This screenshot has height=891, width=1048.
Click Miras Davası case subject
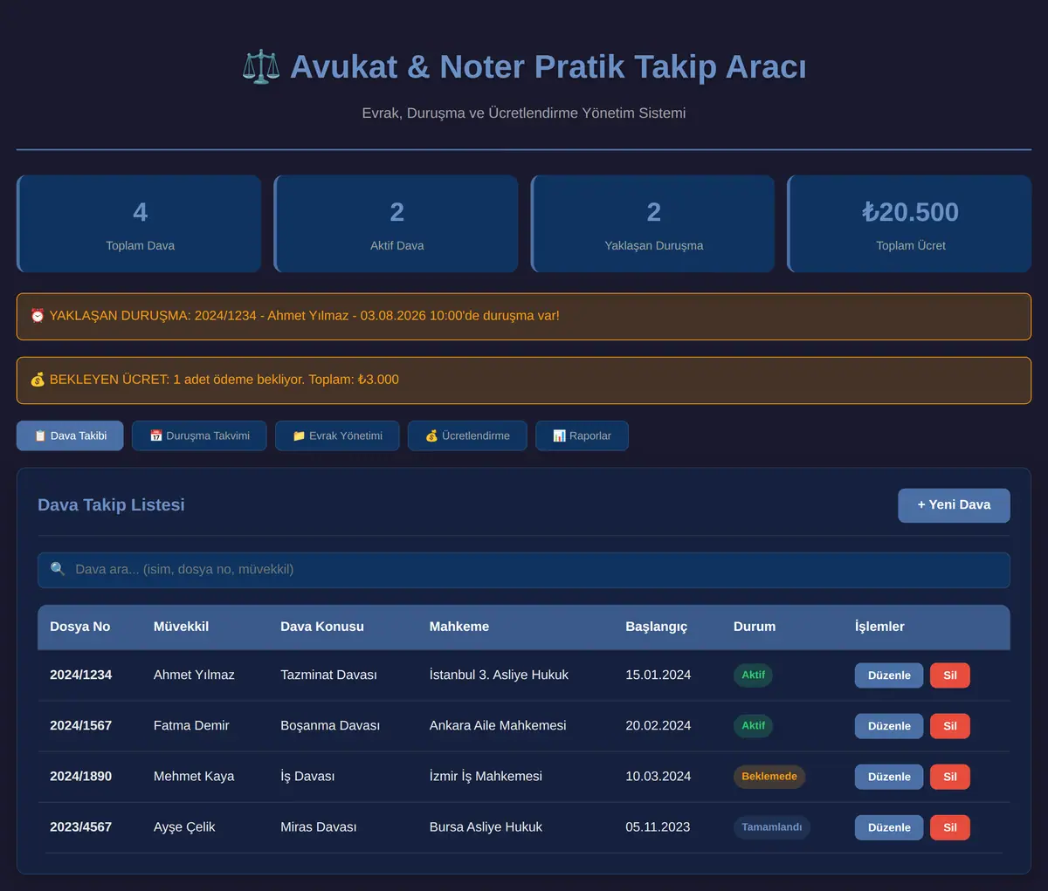318,826
